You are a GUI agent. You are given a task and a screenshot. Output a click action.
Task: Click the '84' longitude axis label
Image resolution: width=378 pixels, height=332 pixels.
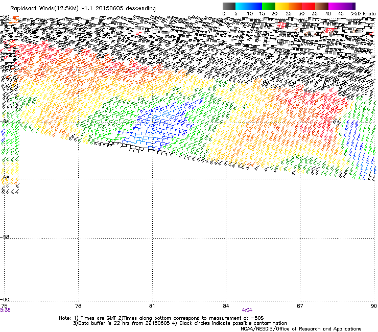click(226, 306)
